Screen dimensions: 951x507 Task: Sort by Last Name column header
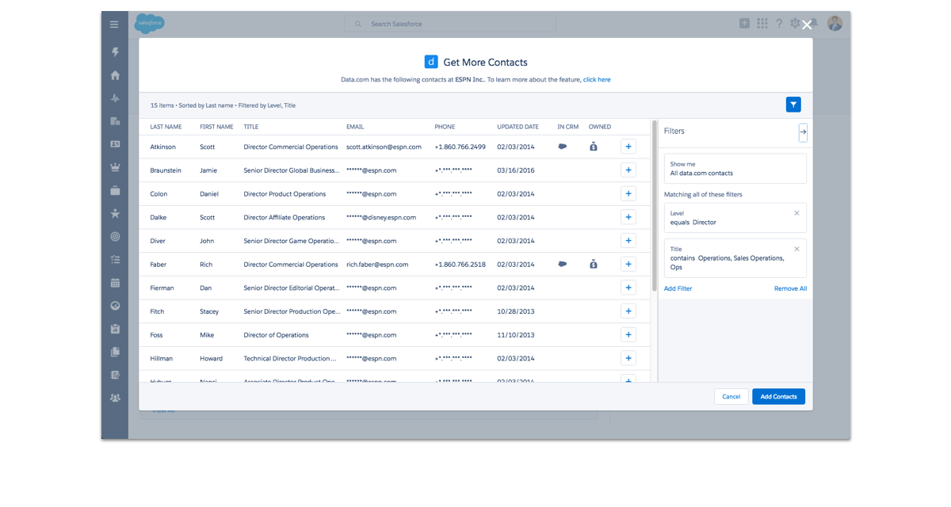[x=166, y=127]
